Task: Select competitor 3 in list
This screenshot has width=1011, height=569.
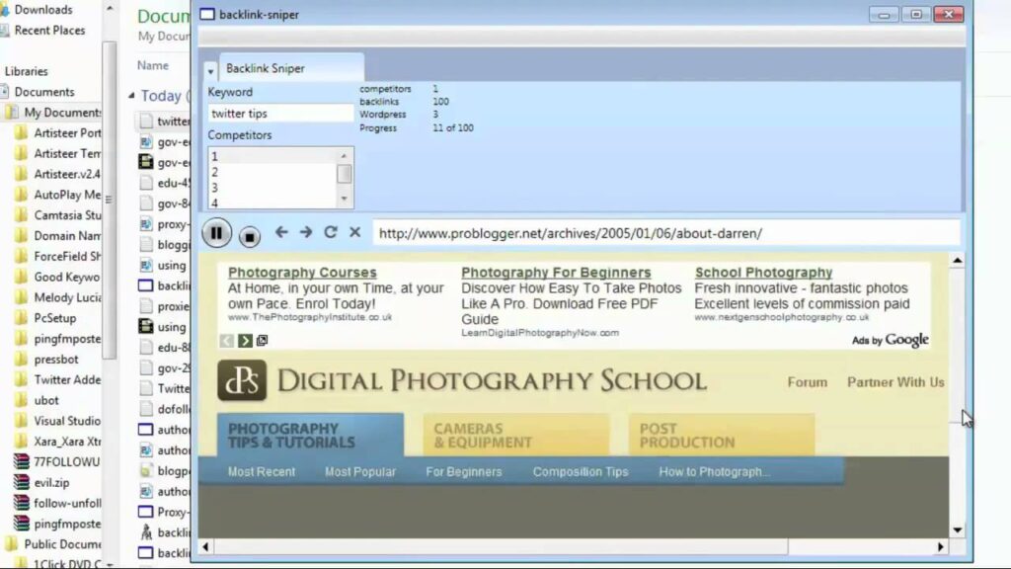Action: pyautogui.click(x=272, y=188)
